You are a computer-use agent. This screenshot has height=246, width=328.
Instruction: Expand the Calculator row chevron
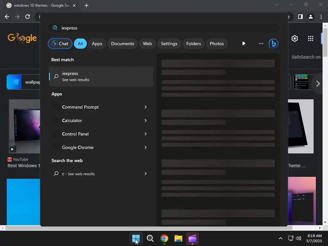pos(146,120)
